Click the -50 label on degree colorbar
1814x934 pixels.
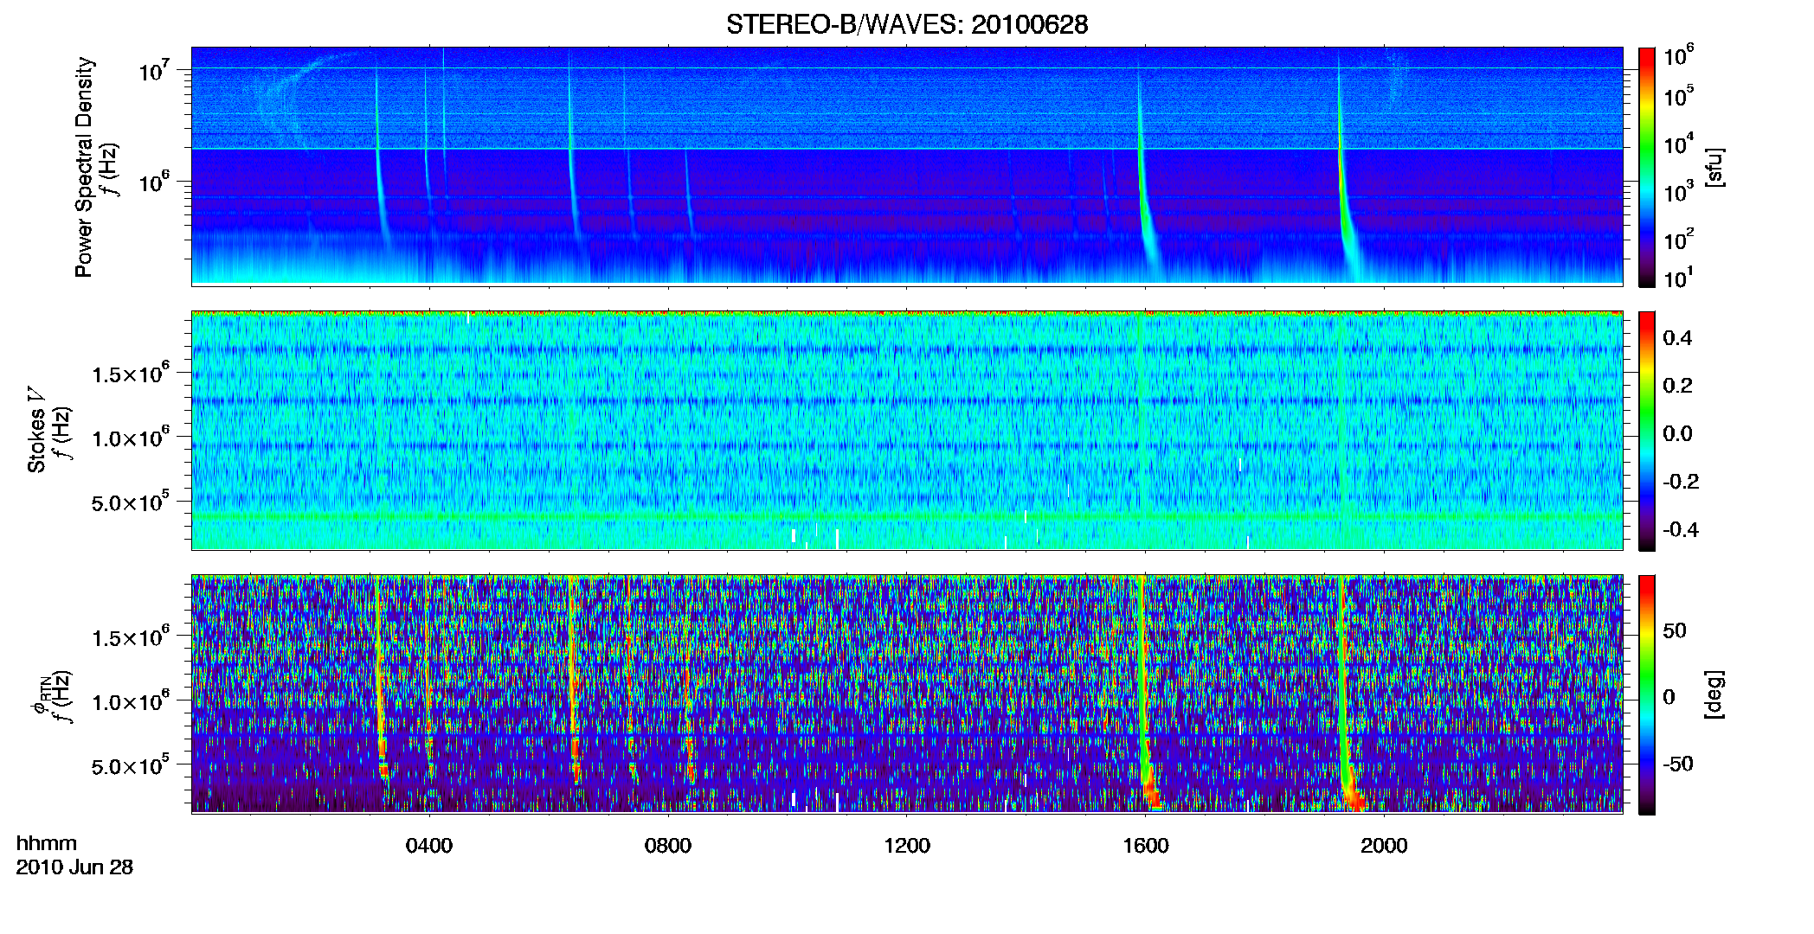1678,764
